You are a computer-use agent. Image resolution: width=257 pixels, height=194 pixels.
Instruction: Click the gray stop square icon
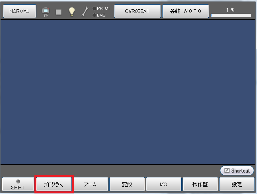tap(59, 12)
